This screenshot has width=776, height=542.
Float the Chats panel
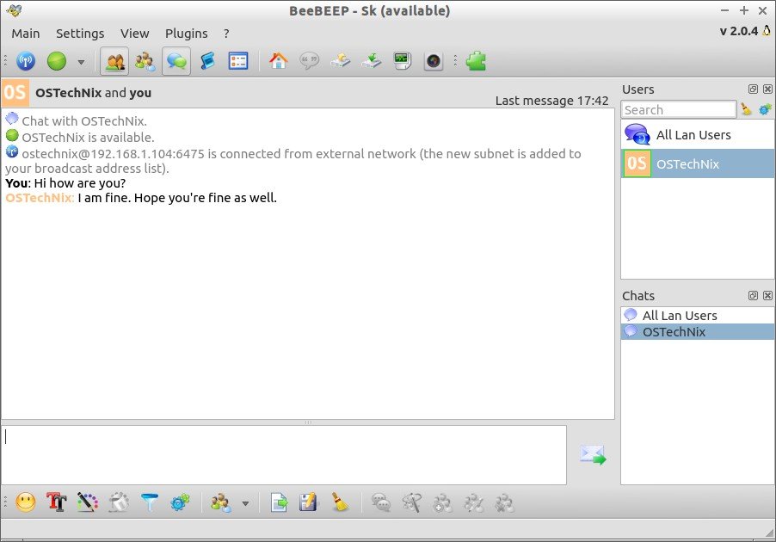(753, 295)
